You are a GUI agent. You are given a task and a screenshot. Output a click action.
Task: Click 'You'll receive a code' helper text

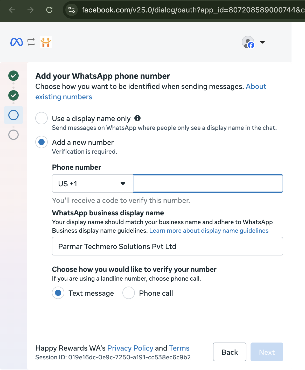click(x=121, y=201)
